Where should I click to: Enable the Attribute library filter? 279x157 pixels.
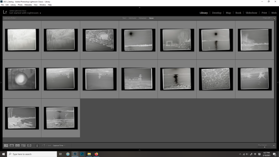pos(132,18)
